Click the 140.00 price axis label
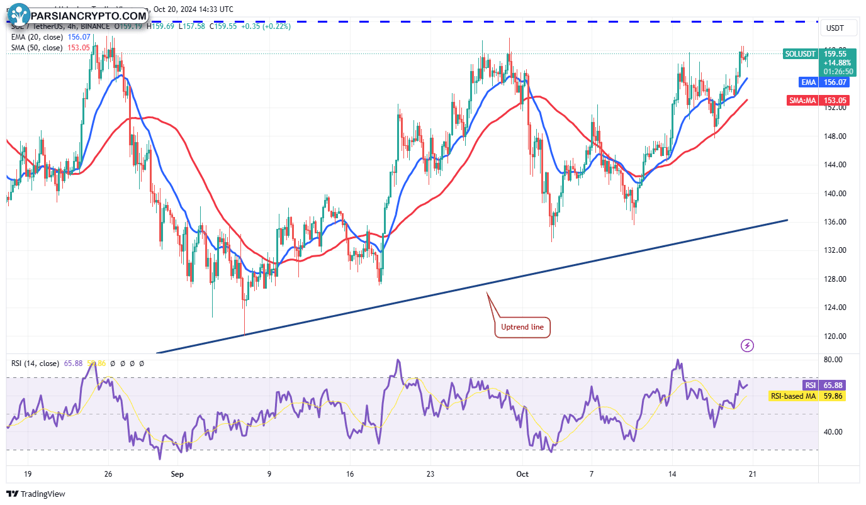866x505 pixels. pyautogui.click(x=836, y=194)
